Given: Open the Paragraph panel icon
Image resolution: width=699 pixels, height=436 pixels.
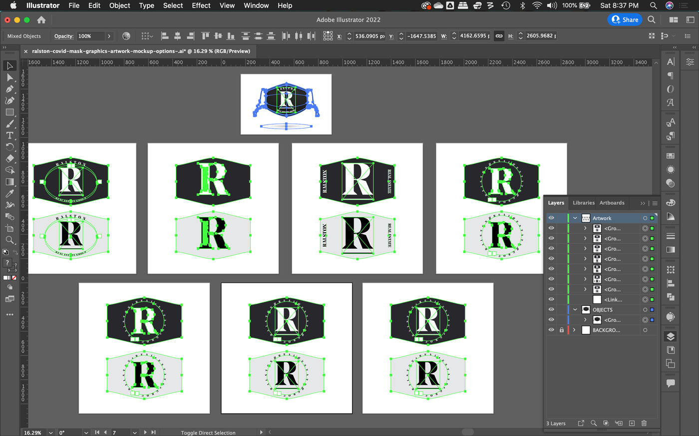Looking at the screenshot, I should tap(671, 76).
